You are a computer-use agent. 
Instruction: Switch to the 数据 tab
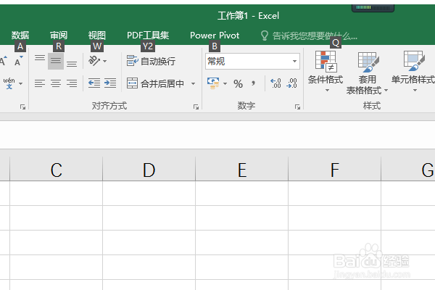coord(20,36)
